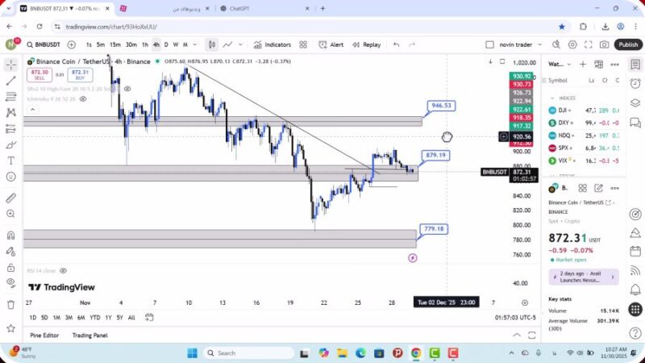Screen dimensions: 645x363
Task: Open chart settings gear icon
Action: pos(572,44)
